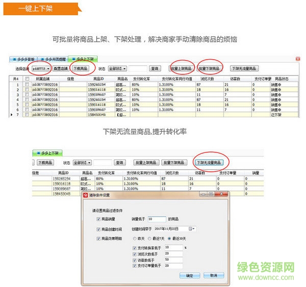
Task: Click the 【超... product name in row 7
Action: (x=121, y=115)
